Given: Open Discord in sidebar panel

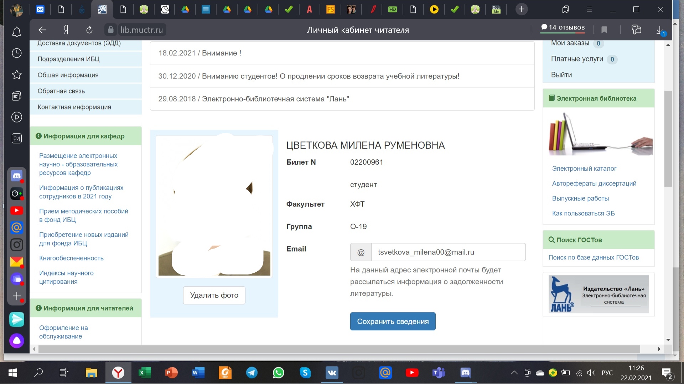Looking at the screenshot, I should pos(16,176).
